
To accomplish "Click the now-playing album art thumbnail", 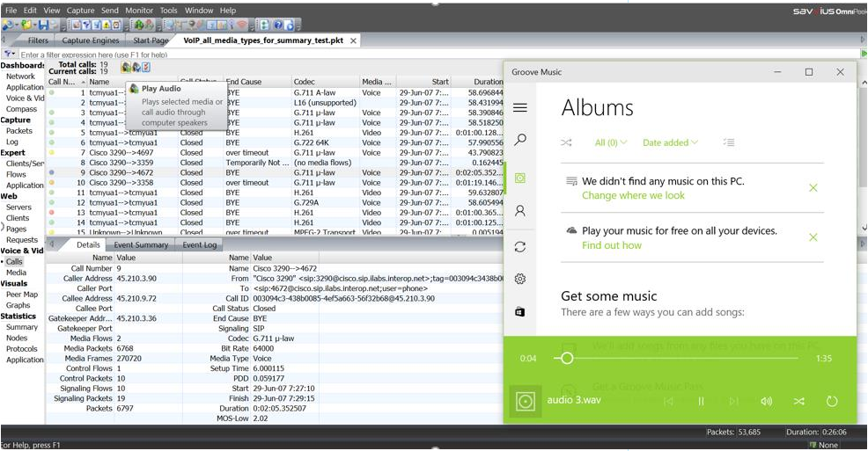I will 525,401.
